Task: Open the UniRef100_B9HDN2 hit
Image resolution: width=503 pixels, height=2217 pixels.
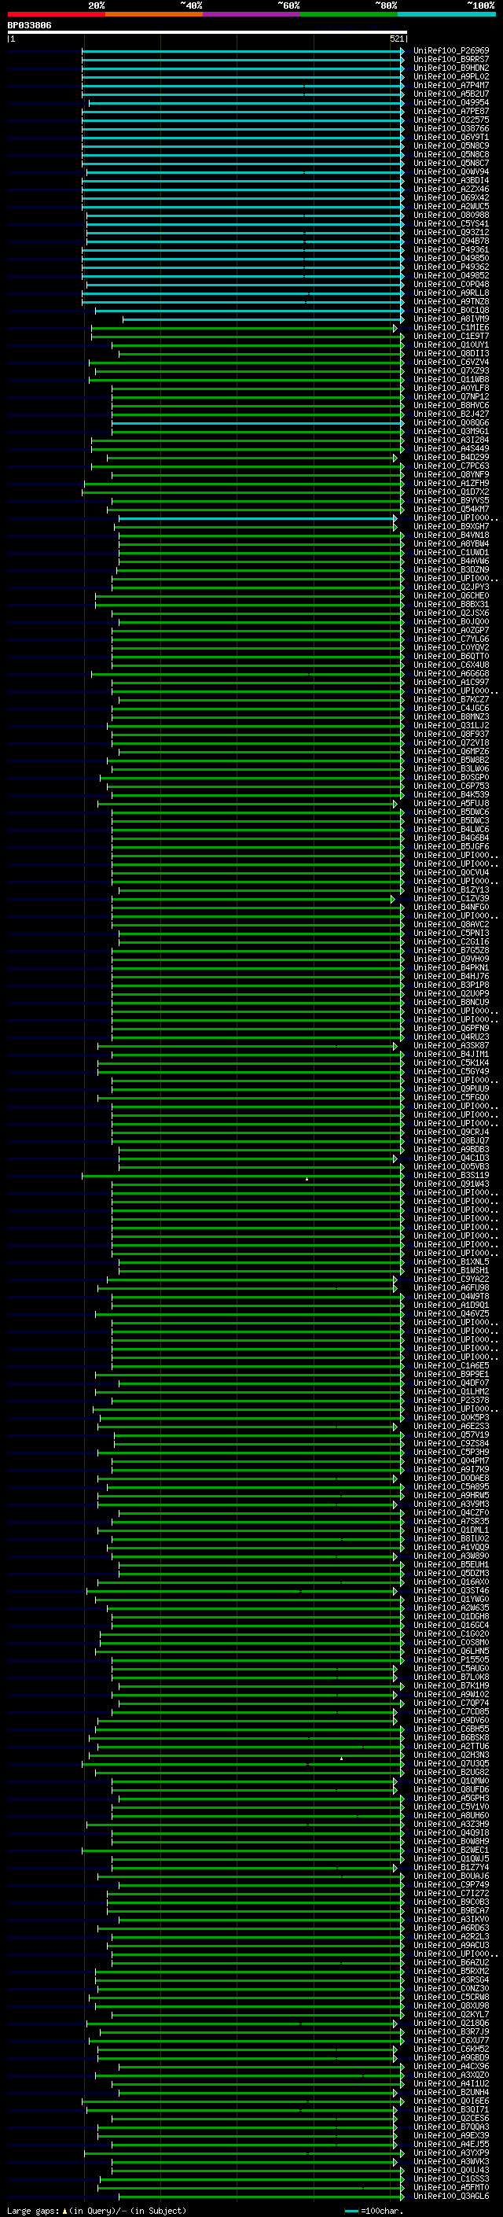Action: pyautogui.click(x=450, y=68)
